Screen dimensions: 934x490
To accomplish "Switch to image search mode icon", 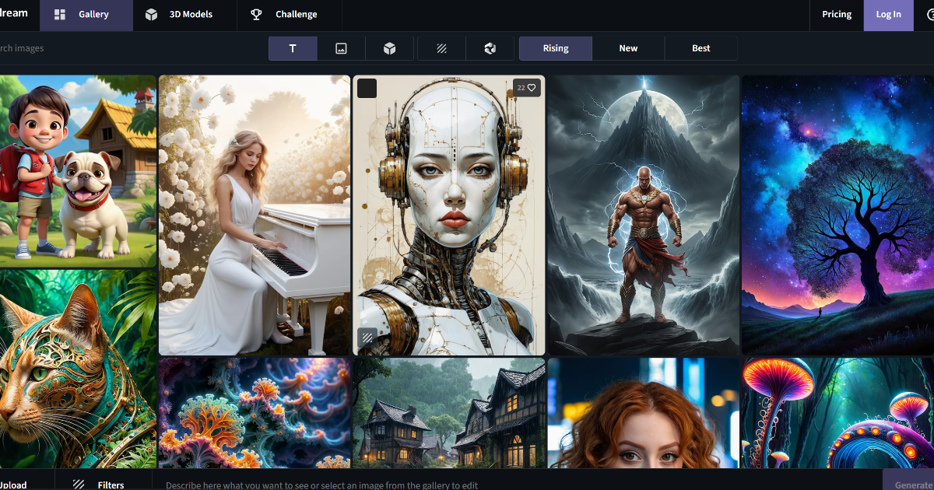I will (x=341, y=48).
